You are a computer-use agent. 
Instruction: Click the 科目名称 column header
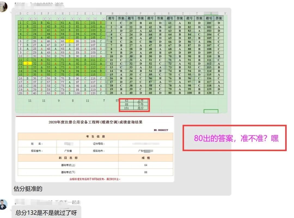pyautogui.click(x=68, y=158)
